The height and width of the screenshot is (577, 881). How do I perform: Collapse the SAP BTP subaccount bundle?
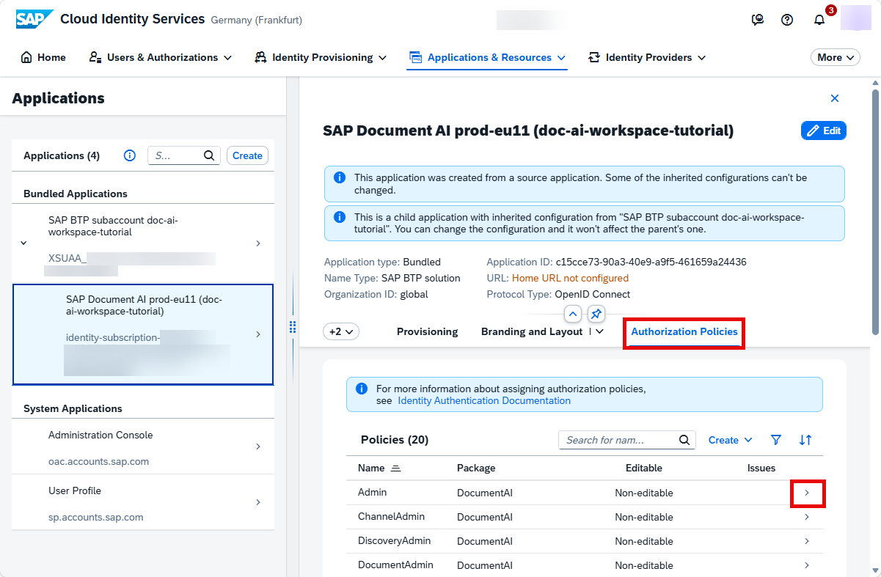[23, 243]
